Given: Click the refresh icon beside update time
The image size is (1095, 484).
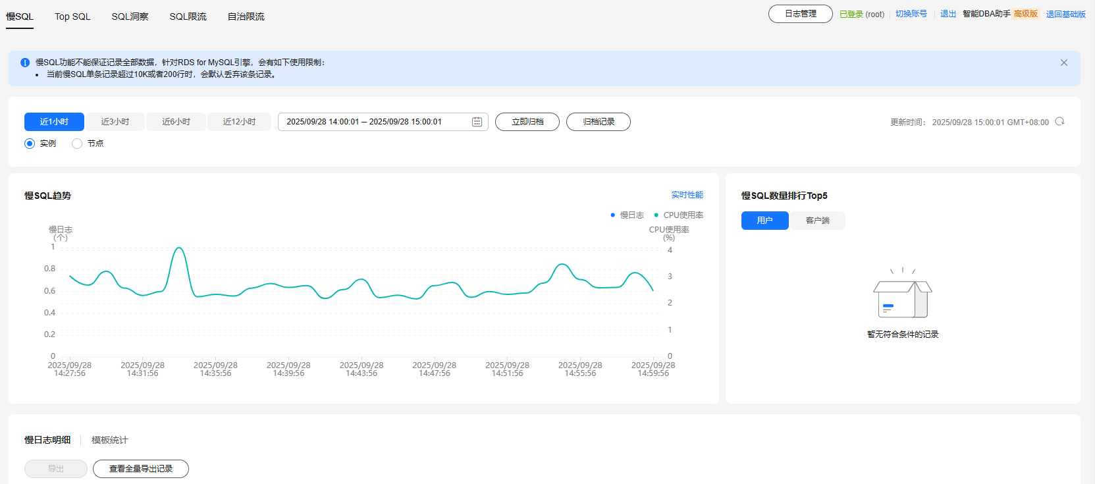Looking at the screenshot, I should pyautogui.click(x=1059, y=122).
